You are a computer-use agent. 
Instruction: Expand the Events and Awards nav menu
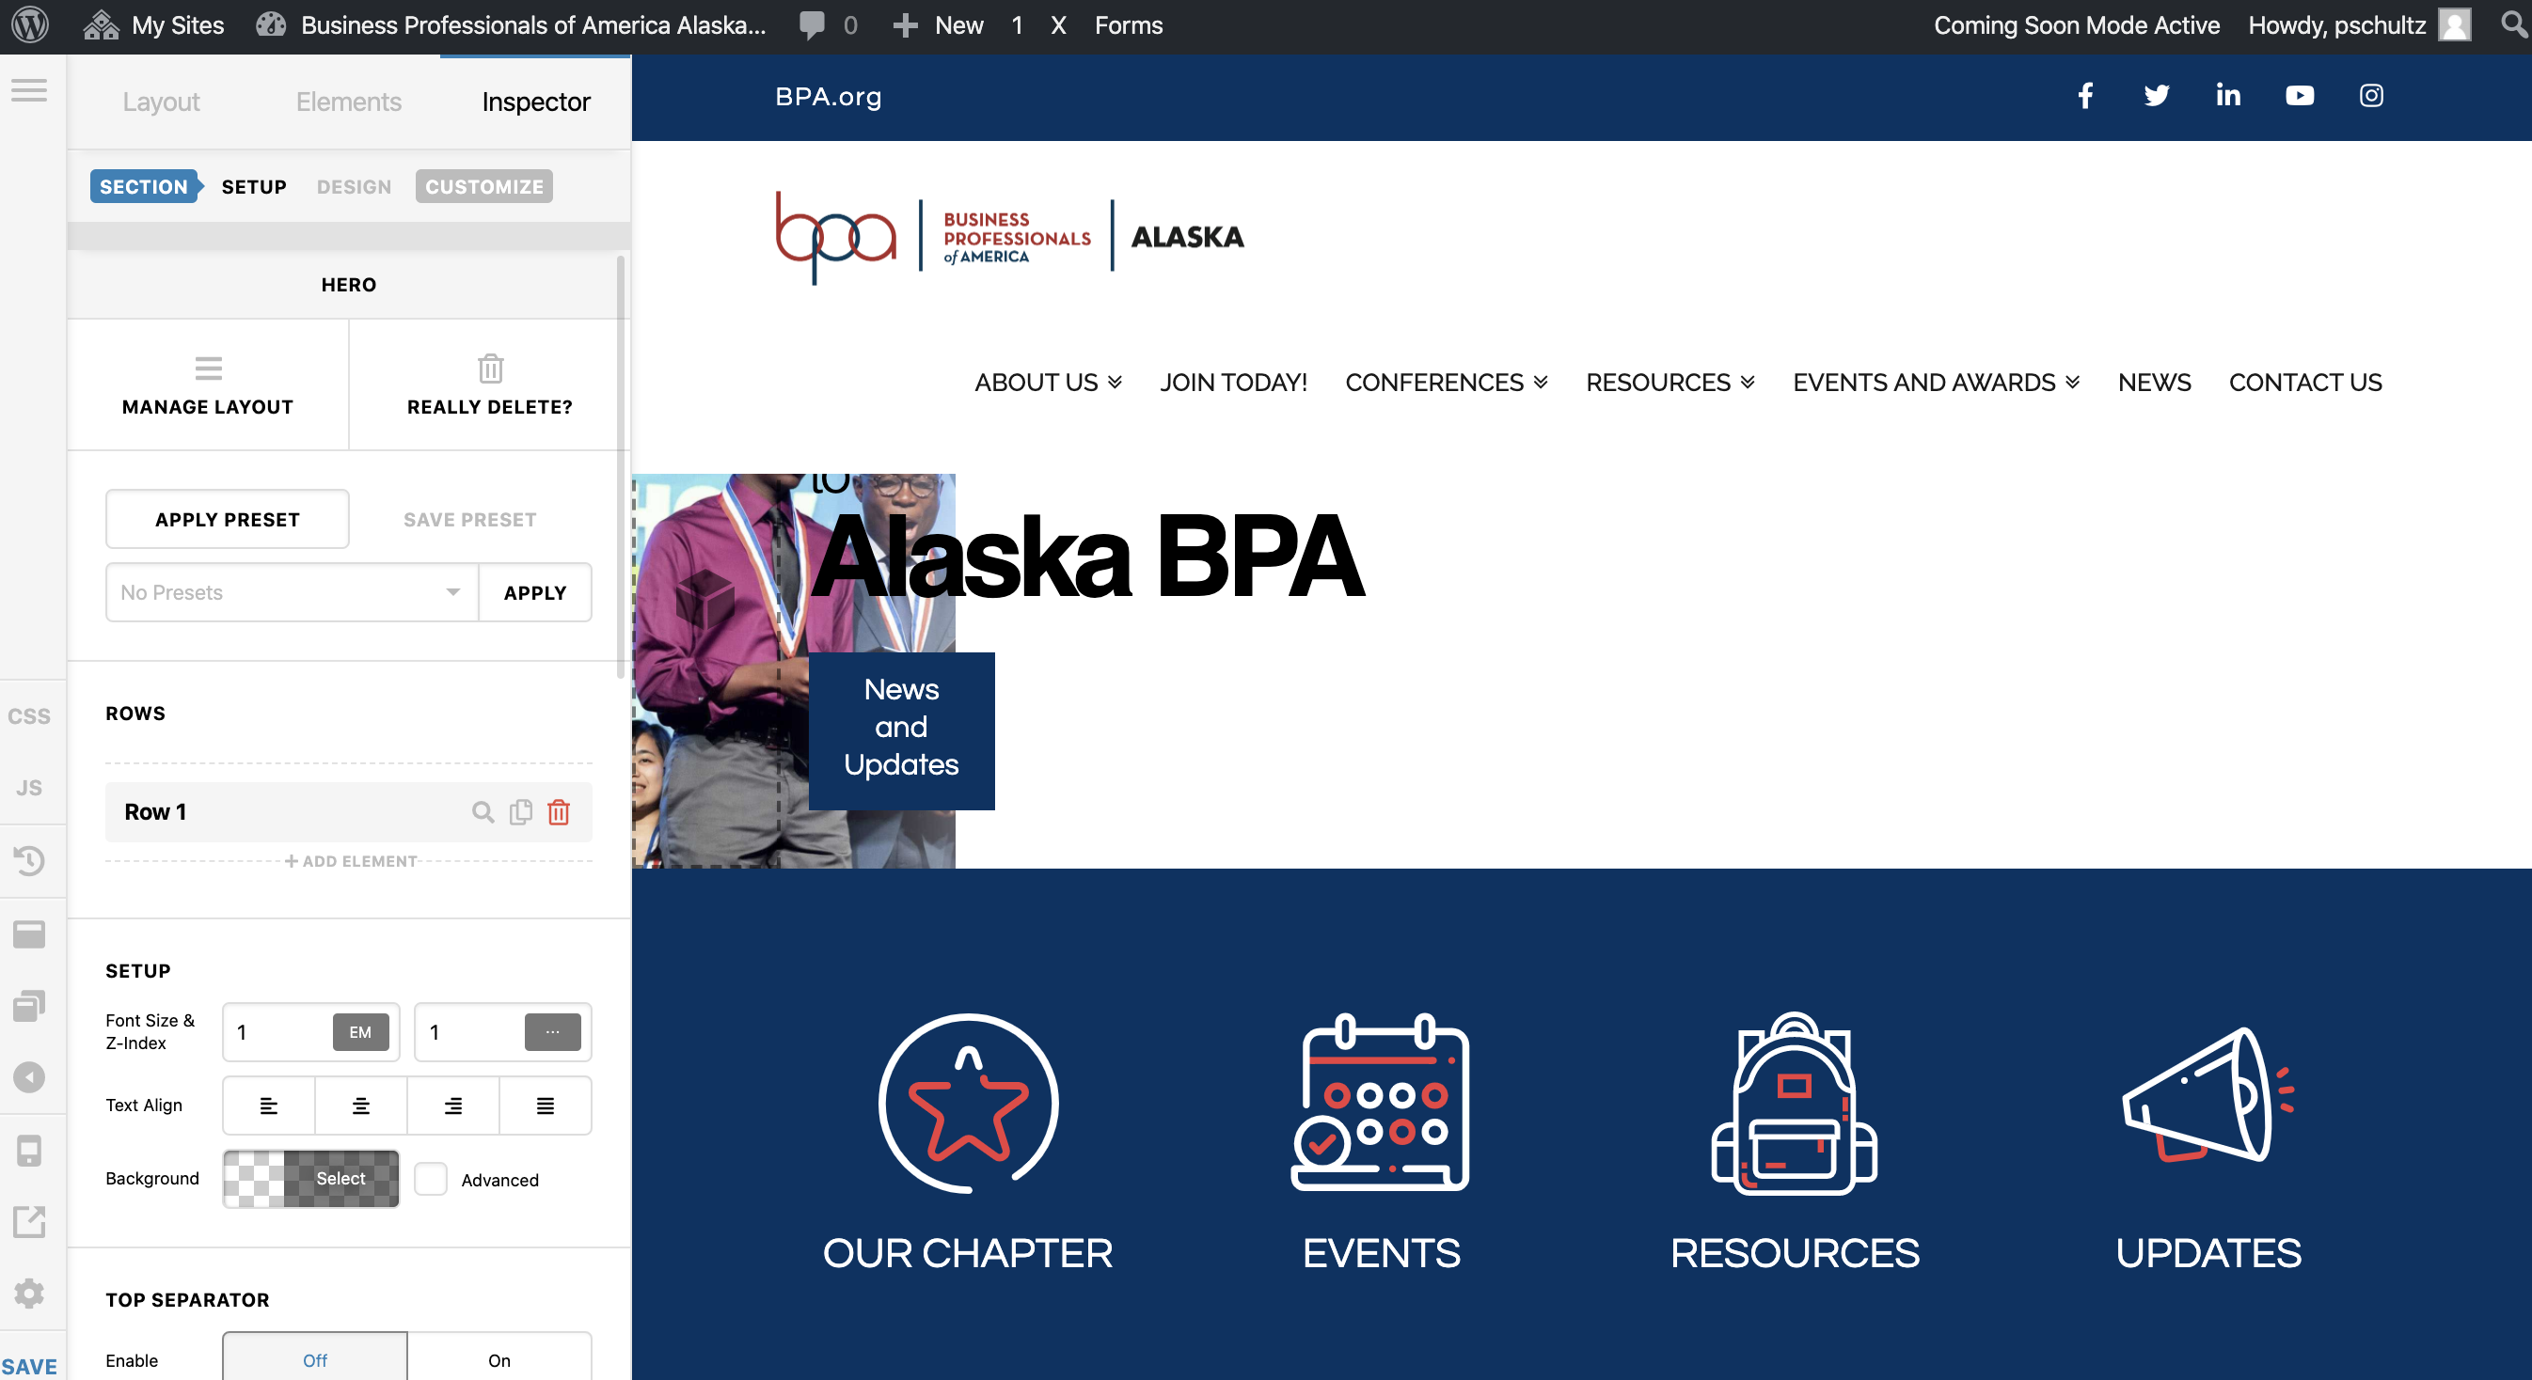[1936, 382]
